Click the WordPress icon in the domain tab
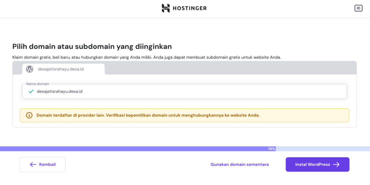This screenshot has height=185, width=370. click(30, 69)
